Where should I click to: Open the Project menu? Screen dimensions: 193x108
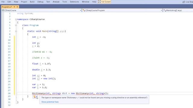[x=24, y=2]
